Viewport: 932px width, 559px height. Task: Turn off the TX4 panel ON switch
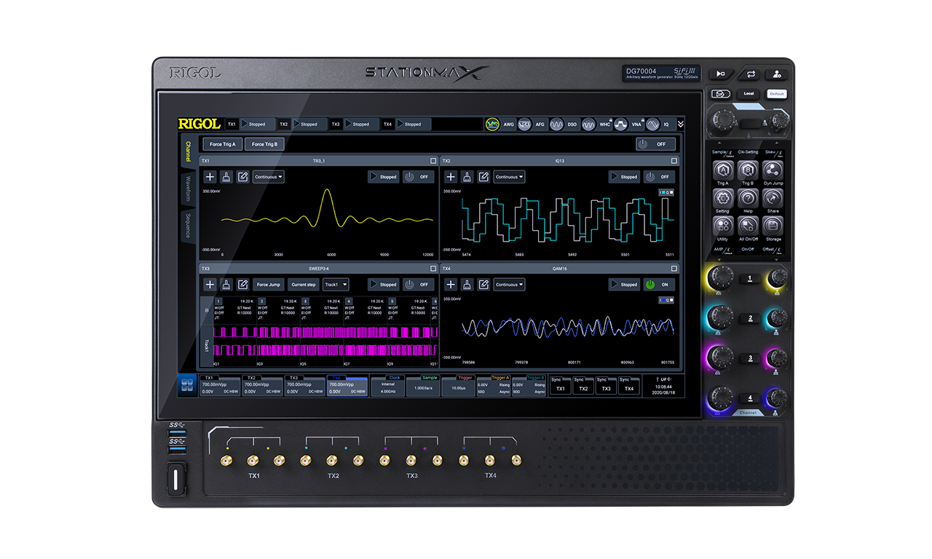[x=660, y=285]
